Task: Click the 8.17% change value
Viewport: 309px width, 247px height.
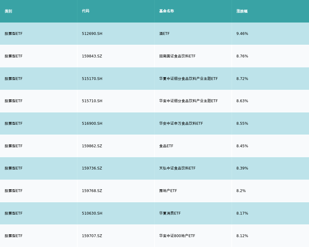Action: pyautogui.click(x=242, y=213)
